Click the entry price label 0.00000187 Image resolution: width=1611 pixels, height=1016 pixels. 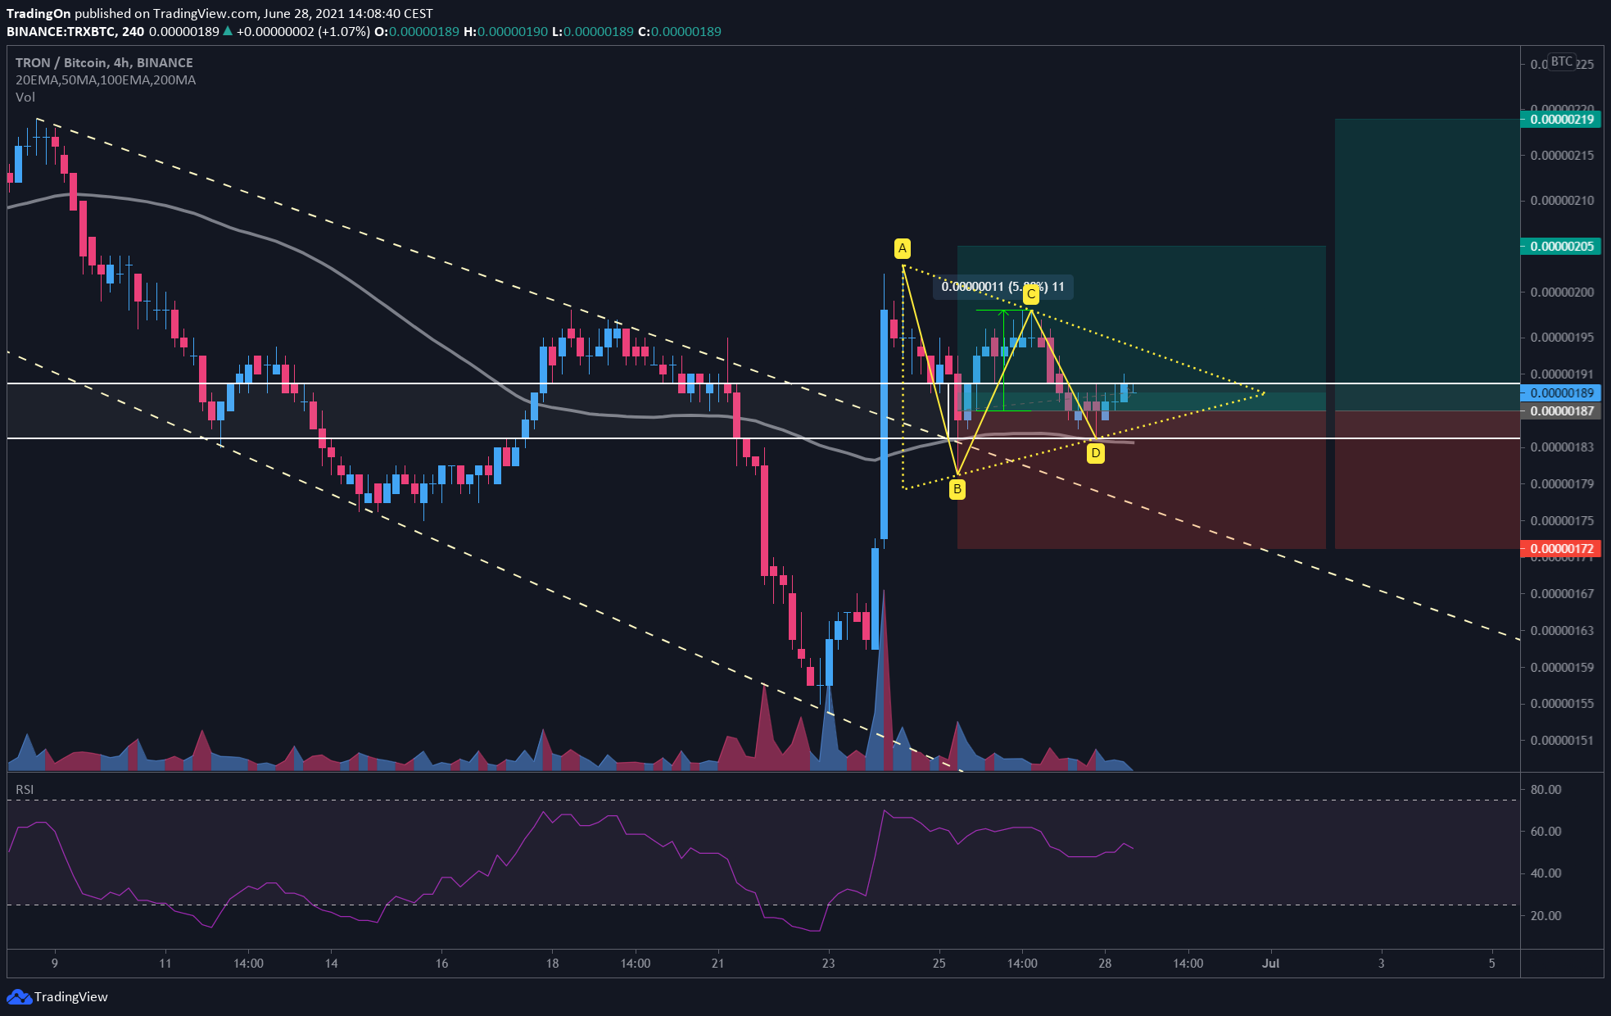(x=1561, y=411)
